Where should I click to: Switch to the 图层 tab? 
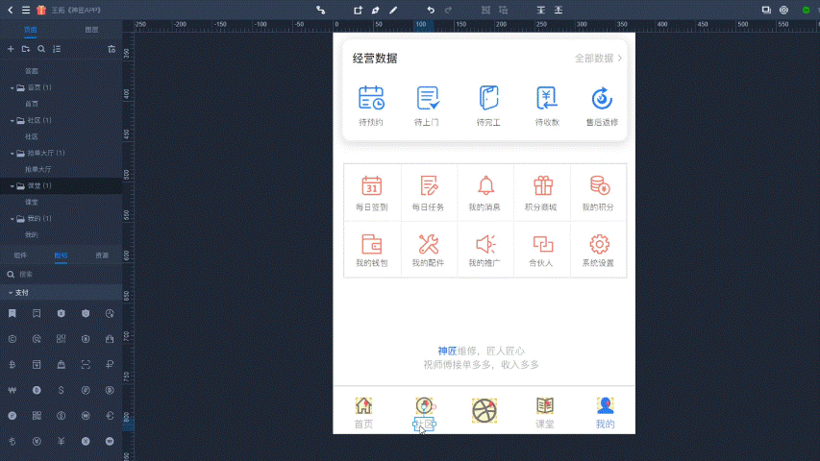coord(91,30)
